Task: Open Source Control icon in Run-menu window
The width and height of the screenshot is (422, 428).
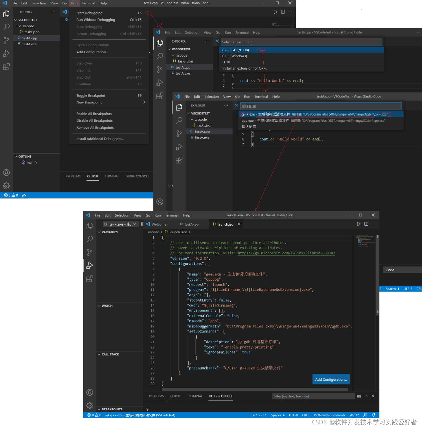Action: (6, 40)
